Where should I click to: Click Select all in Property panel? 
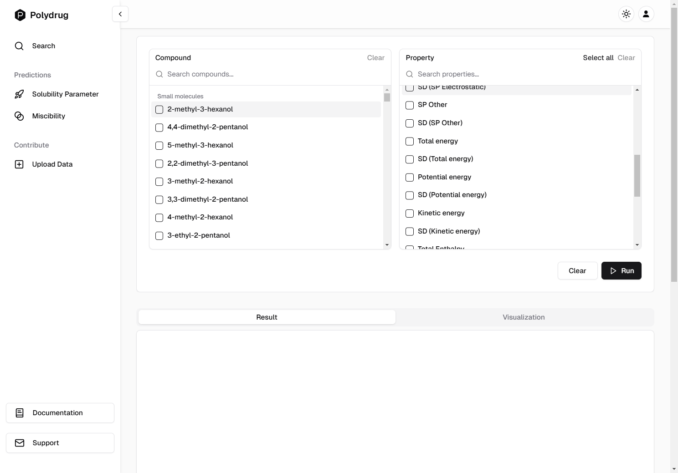(x=598, y=58)
